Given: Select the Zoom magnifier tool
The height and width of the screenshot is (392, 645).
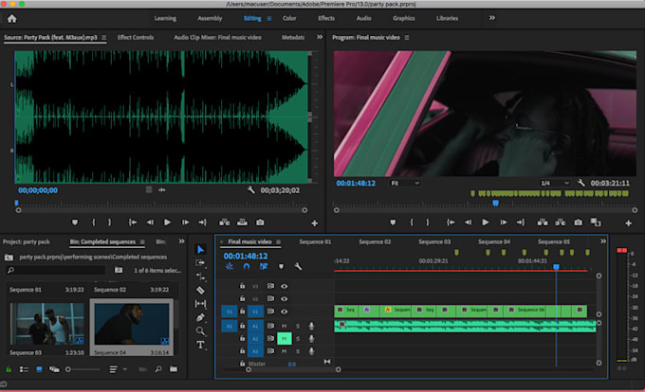Looking at the screenshot, I should coord(200,330).
